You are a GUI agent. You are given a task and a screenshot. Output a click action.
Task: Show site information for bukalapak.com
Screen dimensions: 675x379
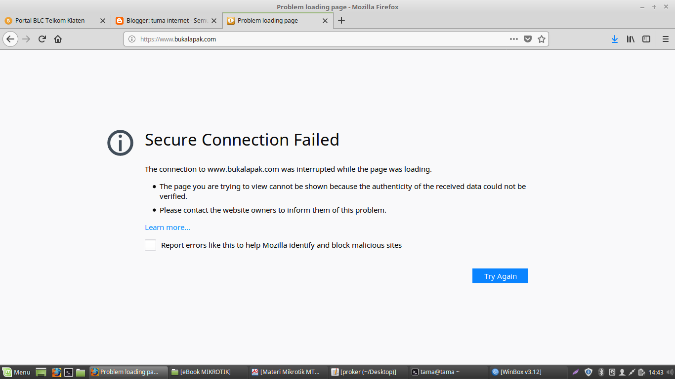132,39
